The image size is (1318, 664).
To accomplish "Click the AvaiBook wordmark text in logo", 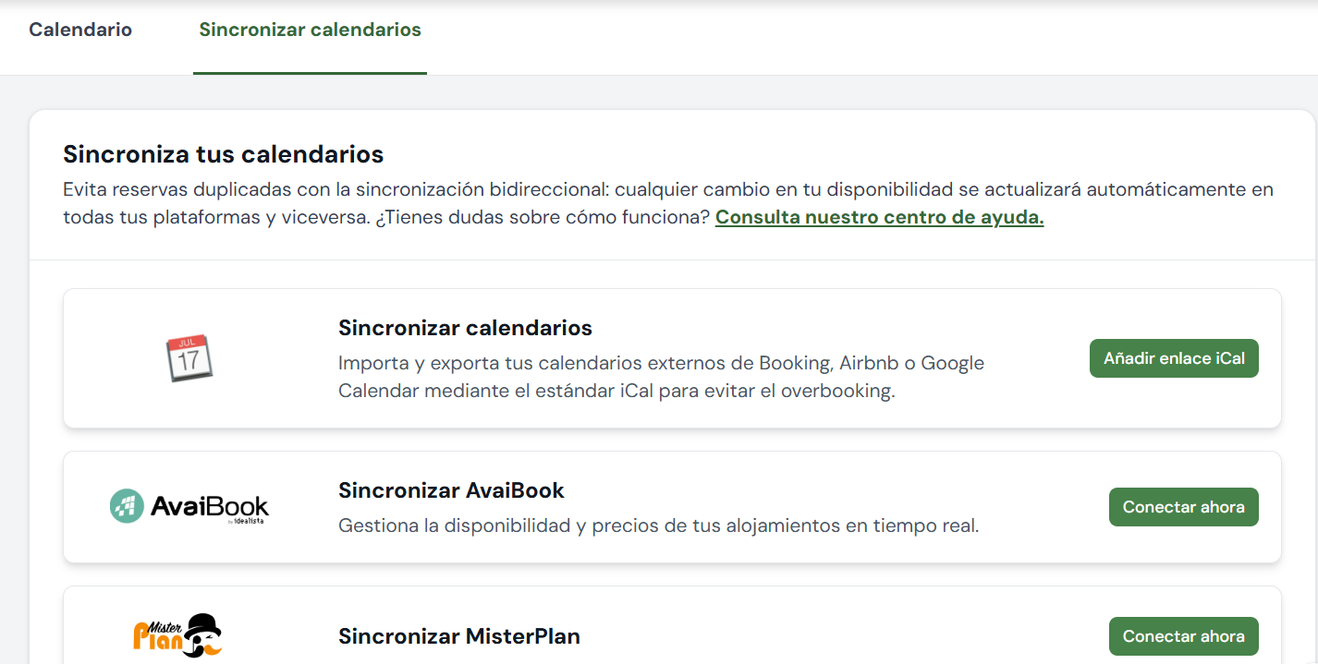I will 209,506.
